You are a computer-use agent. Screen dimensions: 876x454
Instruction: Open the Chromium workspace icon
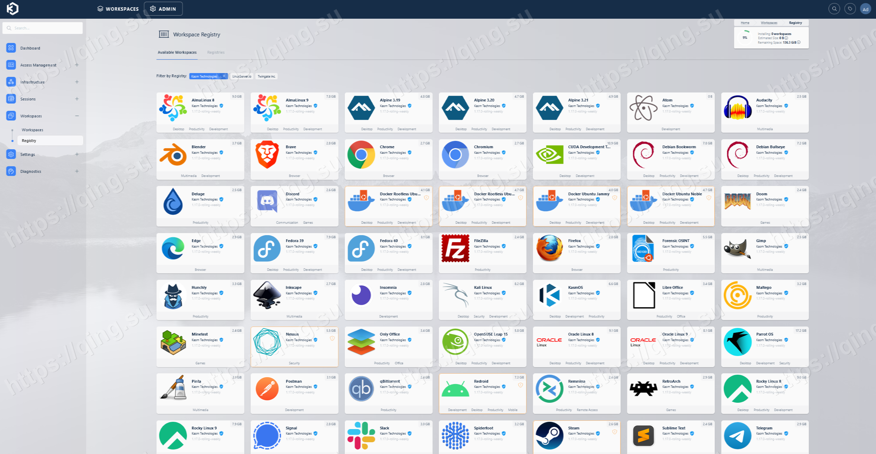455,154
